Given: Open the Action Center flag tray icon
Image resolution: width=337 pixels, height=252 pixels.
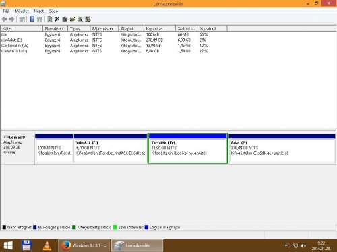Looking at the screenshot, I should click(x=286, y=246).
